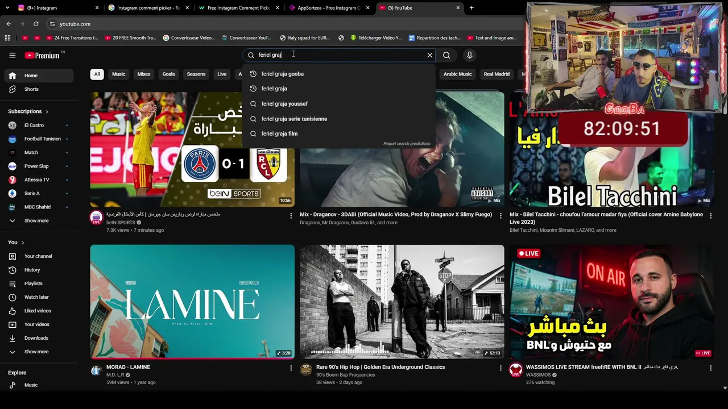Image resolution: width=728 pixels, height=409 pixels.
Task: Click the WASSIMOS channel avatar
Action: click(516, 370)
